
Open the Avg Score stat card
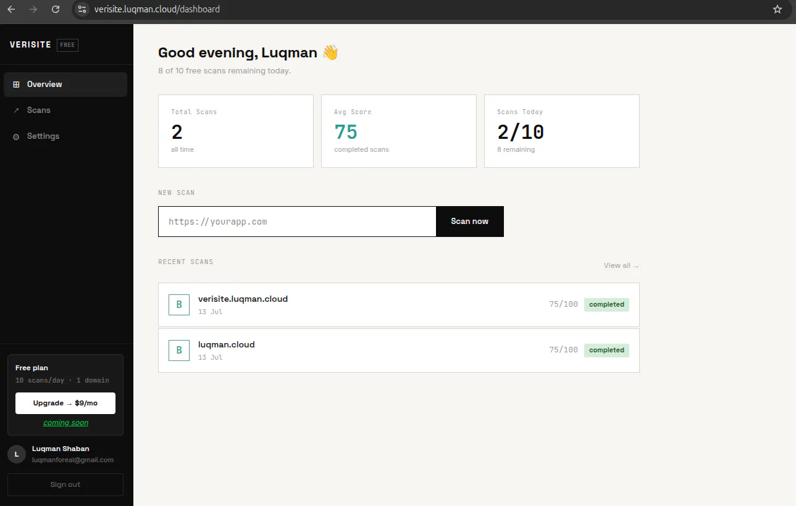[399, 131]
